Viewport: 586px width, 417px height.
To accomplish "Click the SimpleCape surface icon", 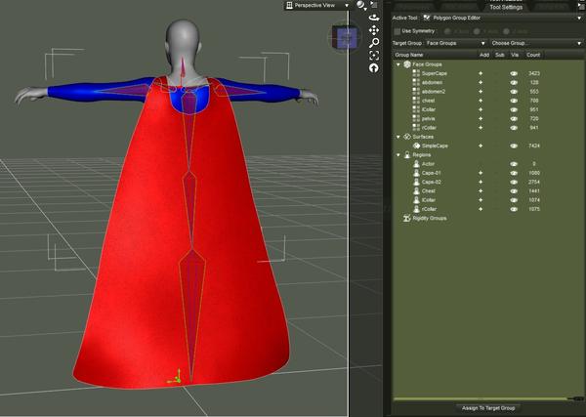I will tap(416, 146).
